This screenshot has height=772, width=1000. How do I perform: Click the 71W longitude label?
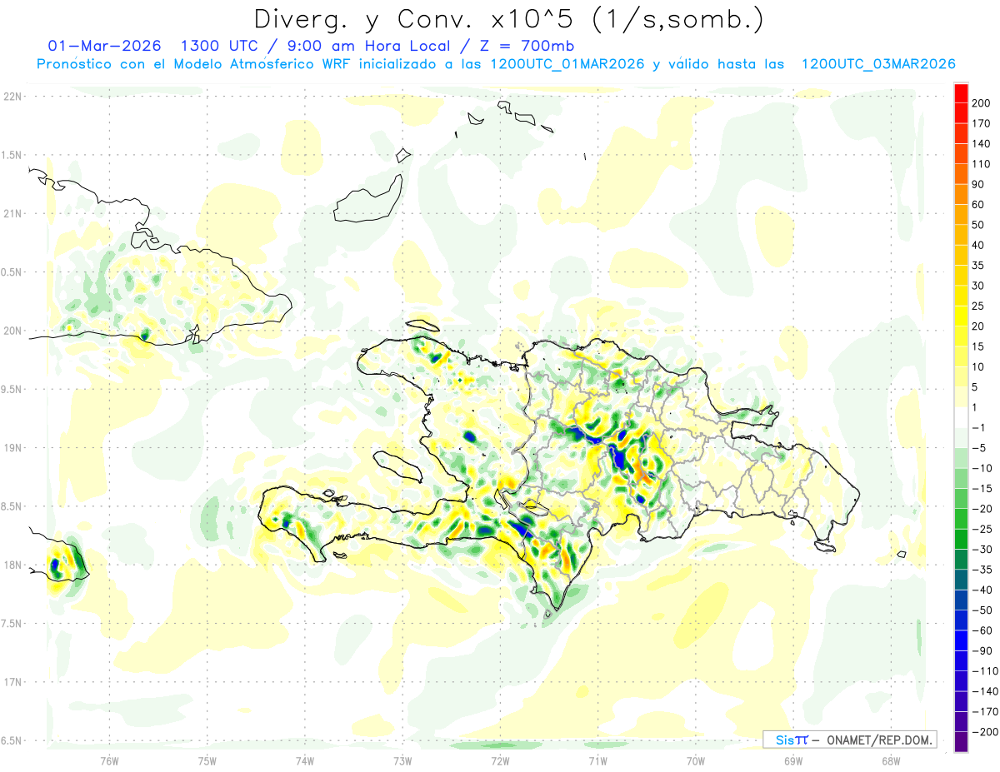click(597, 760)
